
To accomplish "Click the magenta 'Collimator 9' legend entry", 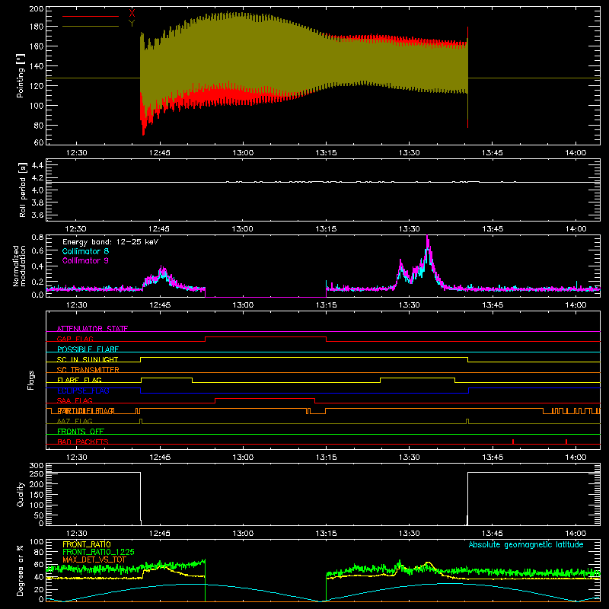I will coord(85,260).
